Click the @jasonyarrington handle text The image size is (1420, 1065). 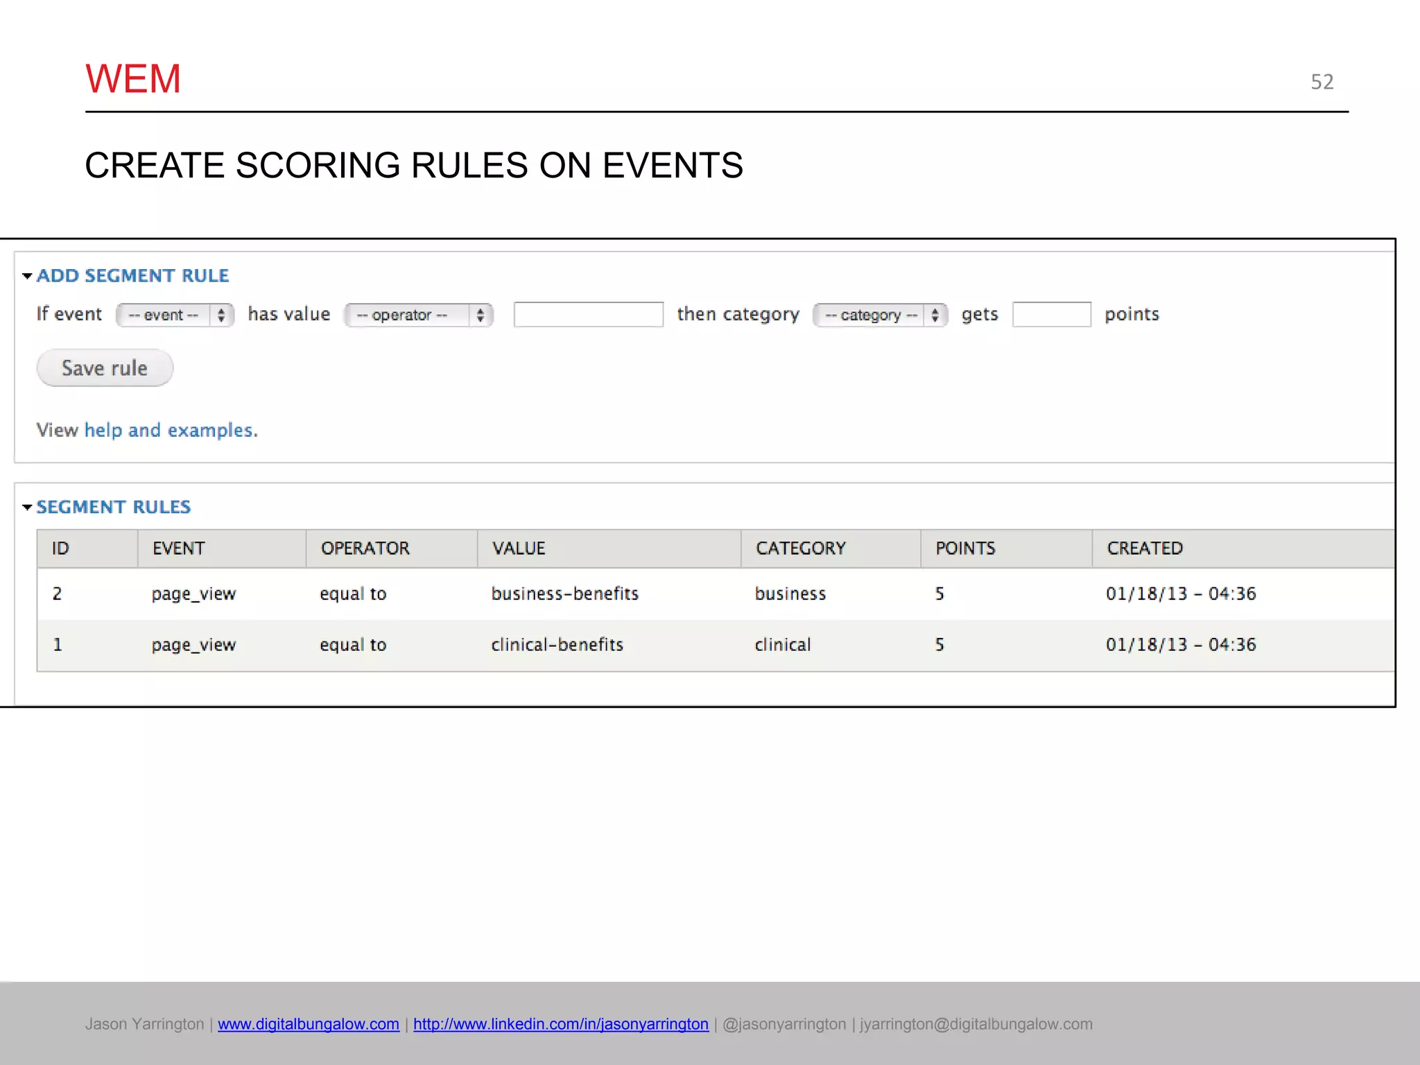pyautogui.click(x=784, y=1024)
